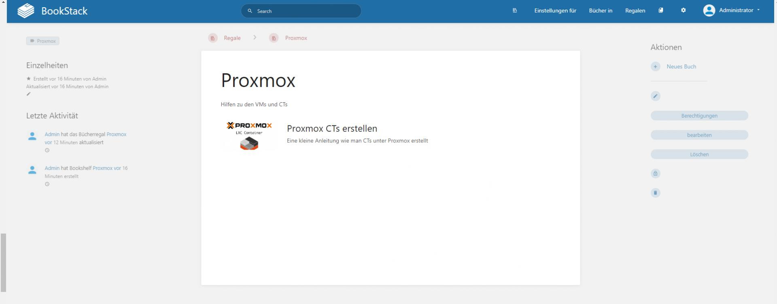
Task: Click the bearbeiten button
Action: coord(699,135)
